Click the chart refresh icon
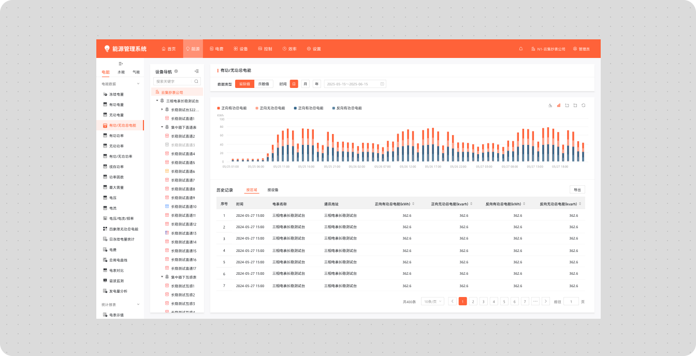The height and width of the screenshot is (356, 696). [584, 105]
